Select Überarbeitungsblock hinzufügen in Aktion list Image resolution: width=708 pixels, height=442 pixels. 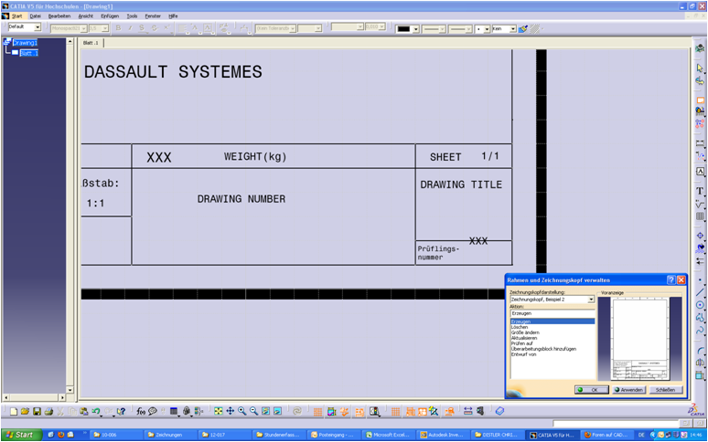coord(543,349)
